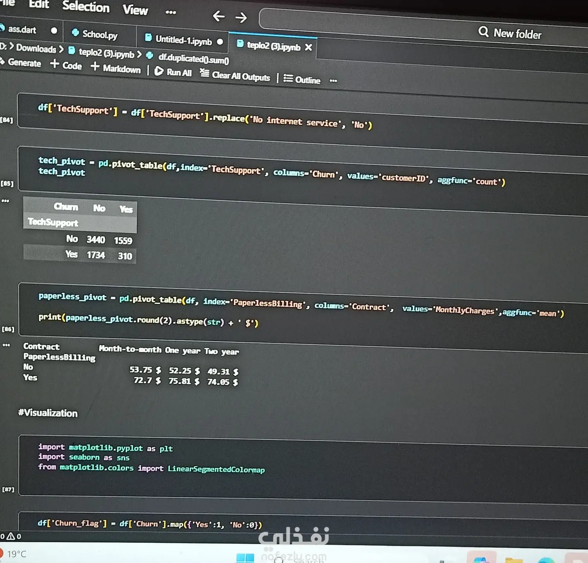The height and width of the screenshot is (563, 588).
Task: Click the unsaved dot on ass.dart tab
Action: click(x=54, y=31)
